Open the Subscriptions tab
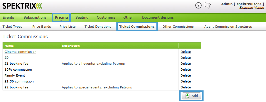Viewport: 266px width, 102px height. click(35, 18)
